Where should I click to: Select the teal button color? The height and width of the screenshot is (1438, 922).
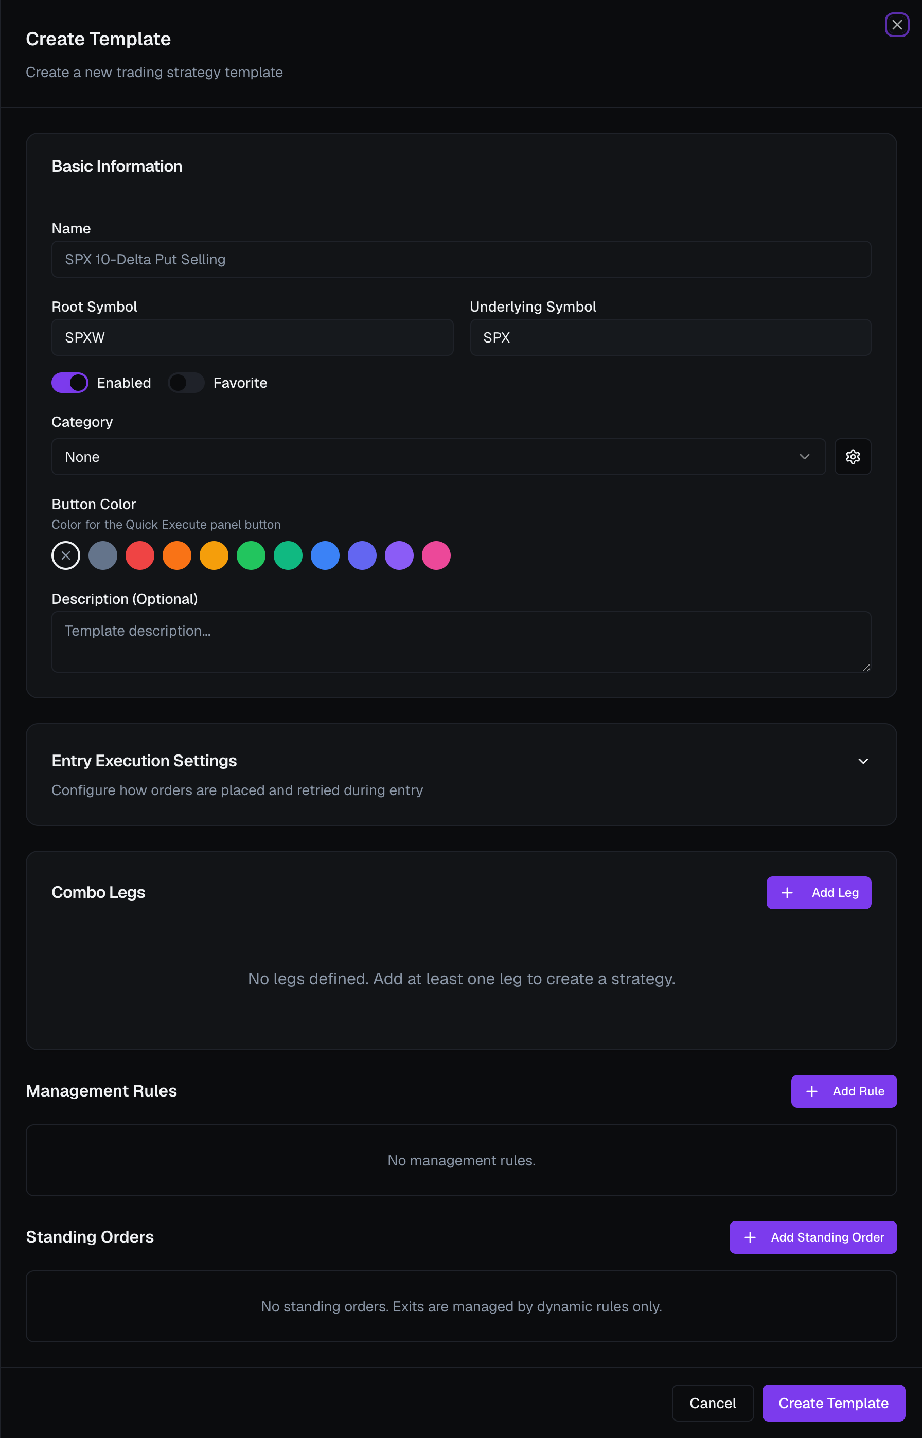[x=288, y=555]
